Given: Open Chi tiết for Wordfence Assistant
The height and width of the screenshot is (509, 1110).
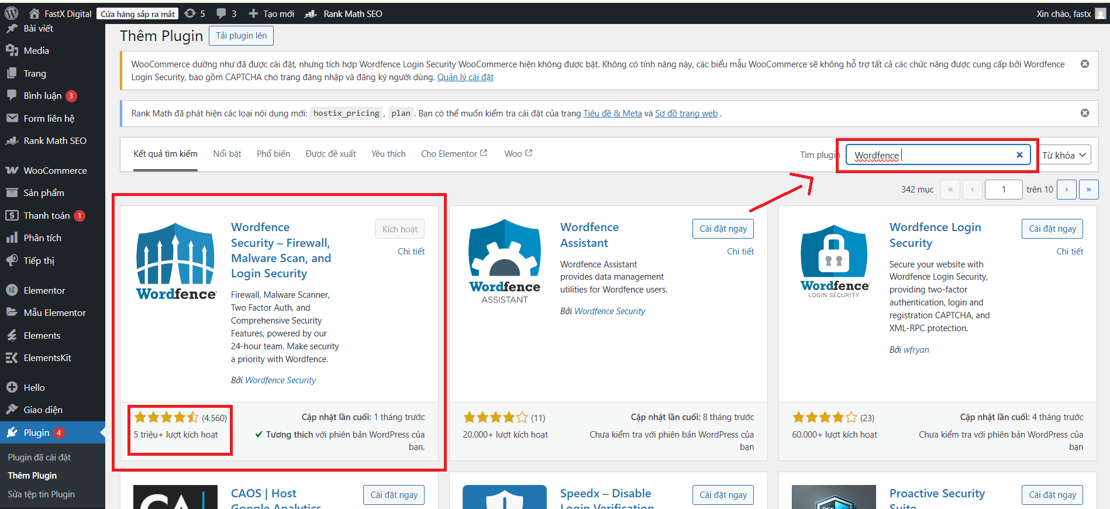Looking at the screenshot, I should coord(740,252).
